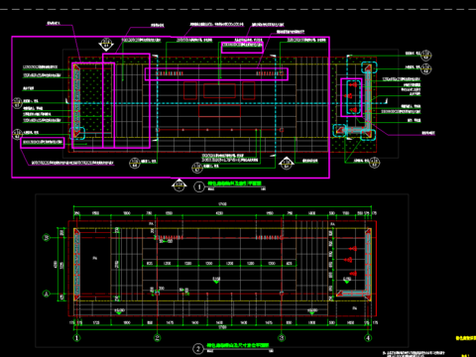The image size is (476, 357).
Task: Select the section triangle marker at the upper plan's top left
Action: click(x=106, y=45)
